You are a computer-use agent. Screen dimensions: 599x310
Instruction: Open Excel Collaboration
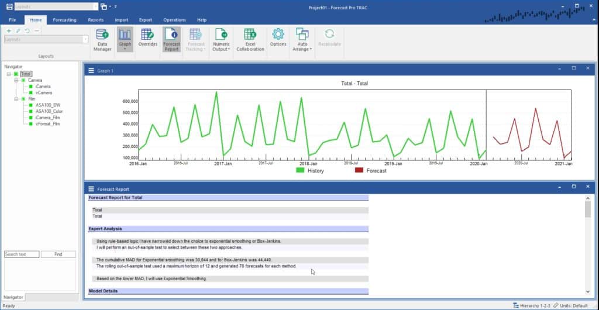250,39
